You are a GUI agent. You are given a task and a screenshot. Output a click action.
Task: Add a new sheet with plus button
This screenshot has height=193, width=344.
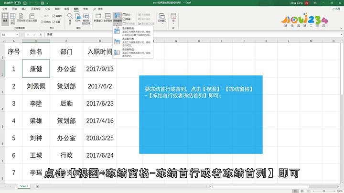click(38, 186)
